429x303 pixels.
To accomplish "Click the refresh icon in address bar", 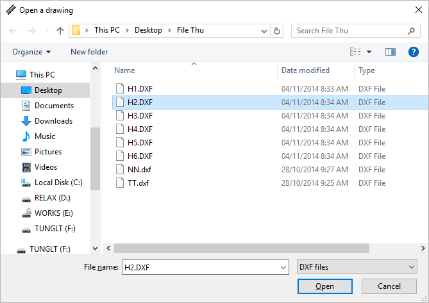I will point(277,31).
